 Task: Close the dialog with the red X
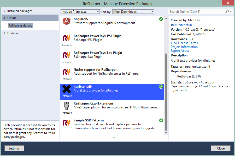pyautogui.click(x=228, y=3)
